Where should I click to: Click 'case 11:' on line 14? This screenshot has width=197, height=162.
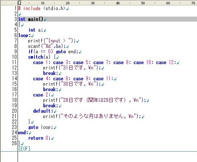click(103, 79)
